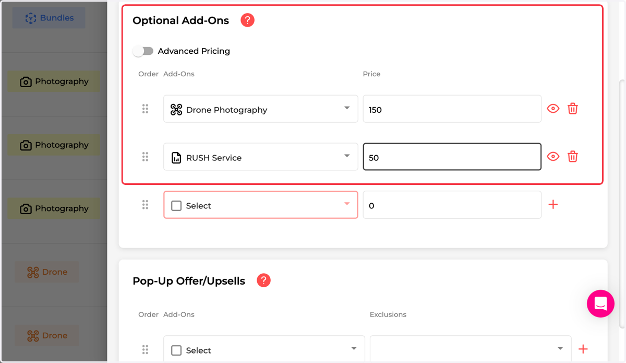
Task: Click the Pop-Up Offer/Upsells heading
Action: (189, 280)
